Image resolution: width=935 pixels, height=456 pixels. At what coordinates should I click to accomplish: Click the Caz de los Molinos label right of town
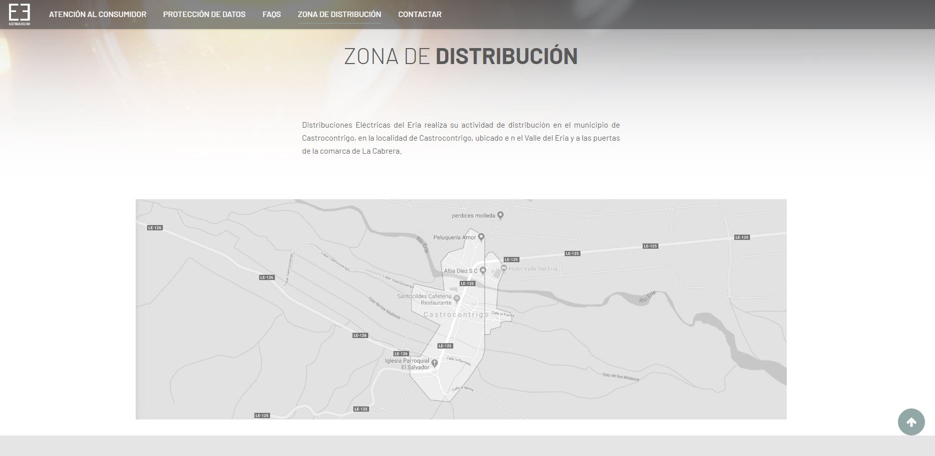pyautogui.click(x=620, y=377)
